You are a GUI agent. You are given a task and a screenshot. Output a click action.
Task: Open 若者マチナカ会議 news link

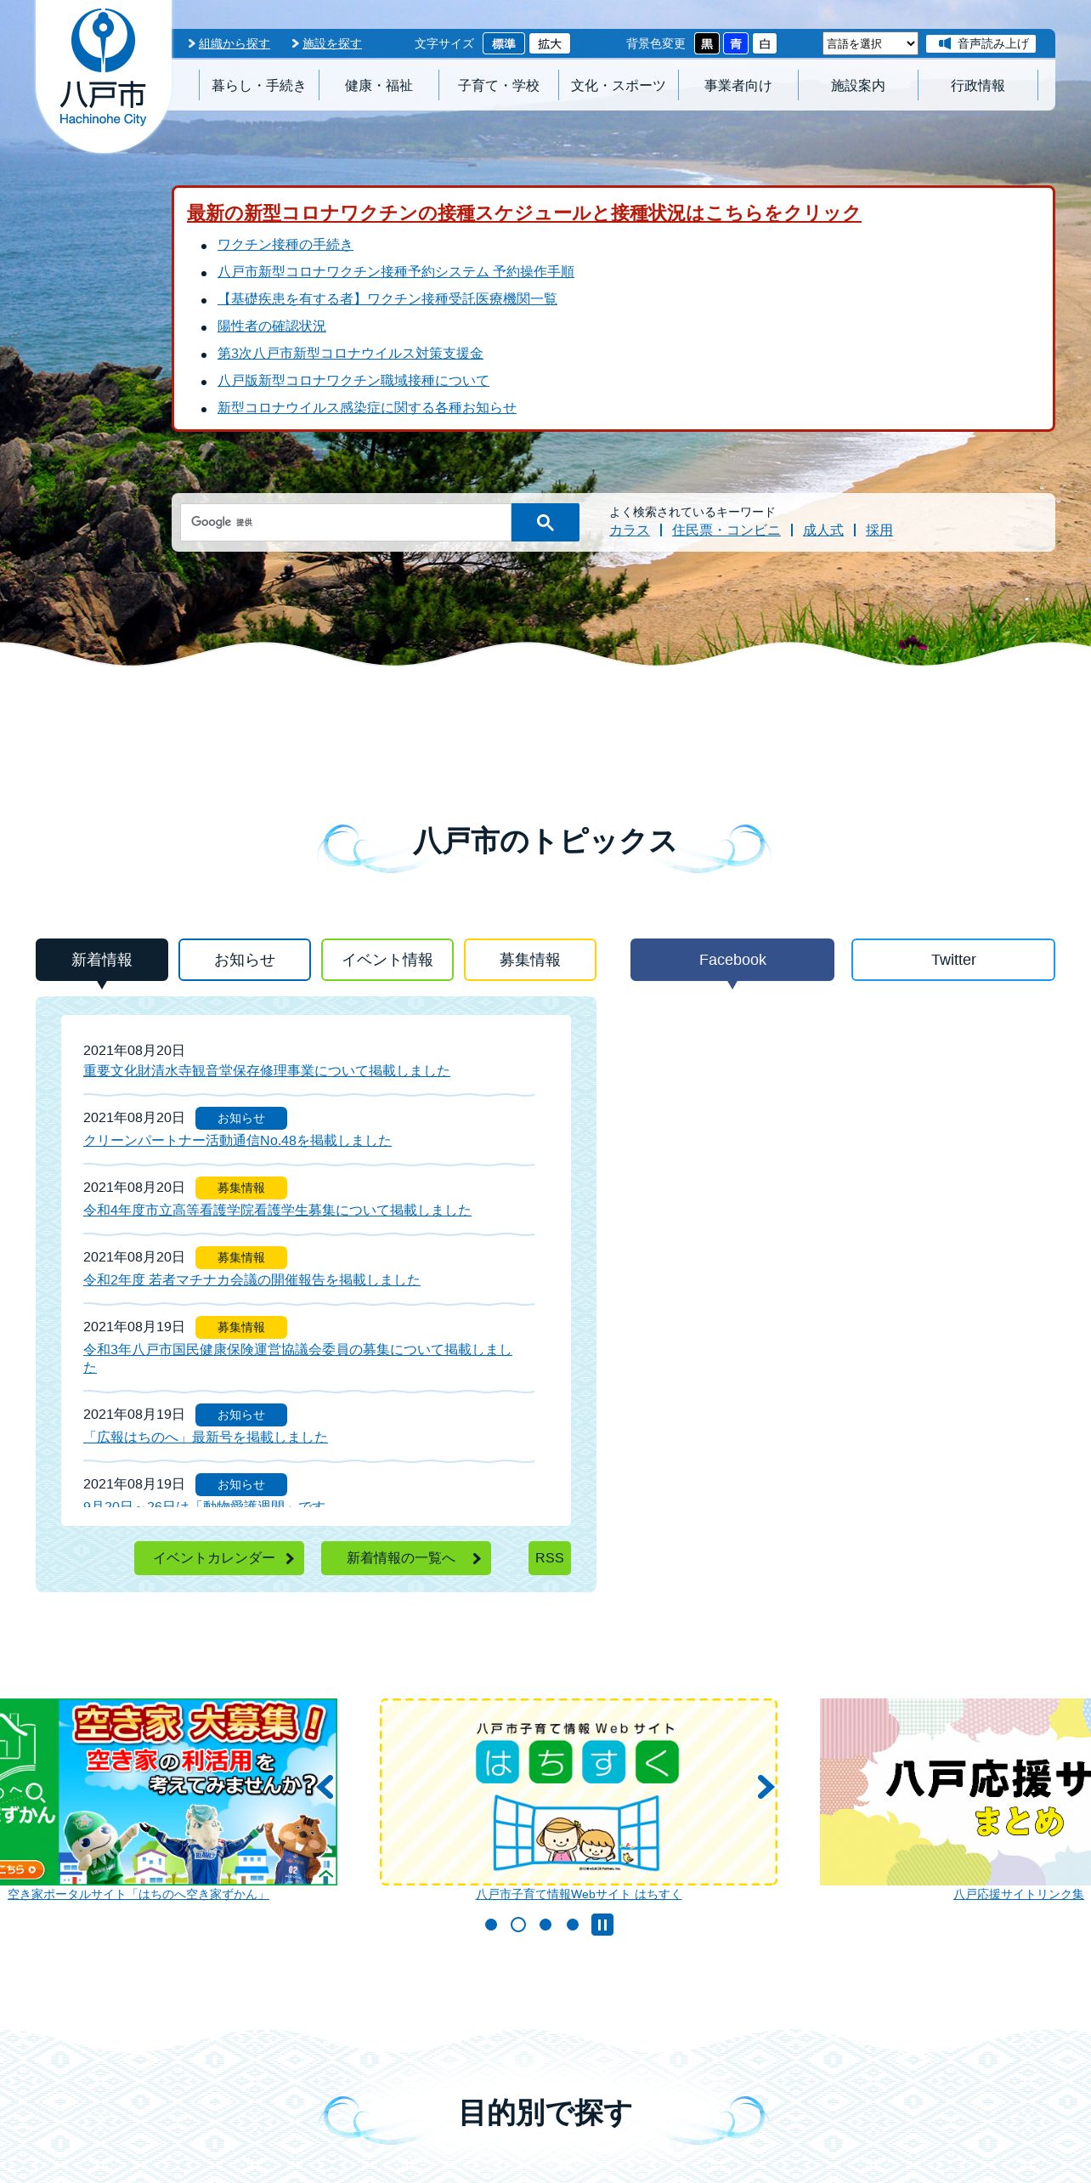[x=252, y=1279]
